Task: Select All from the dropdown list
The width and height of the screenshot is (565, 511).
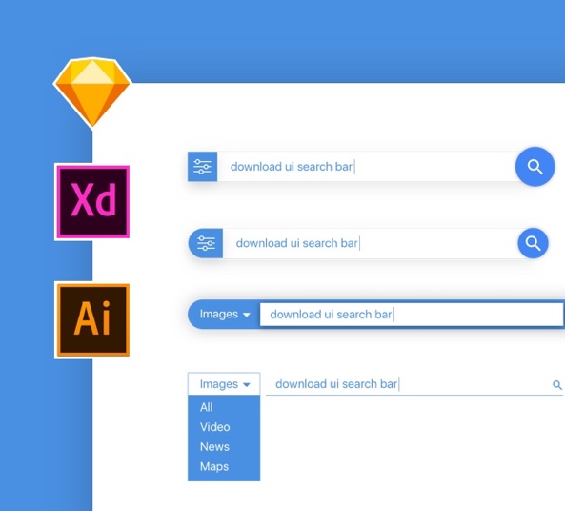Action: point(207,407)
